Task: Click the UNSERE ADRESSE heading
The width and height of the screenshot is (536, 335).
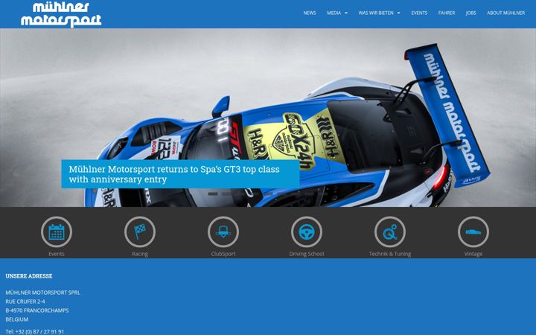Action: (29, 276)
